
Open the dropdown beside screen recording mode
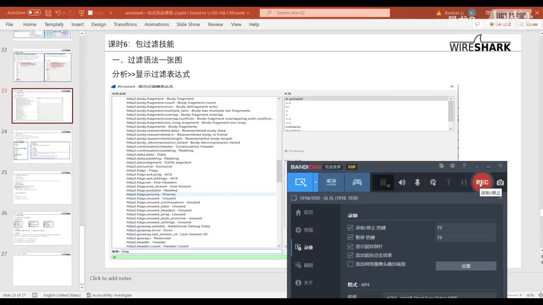(x=315, y=183)
